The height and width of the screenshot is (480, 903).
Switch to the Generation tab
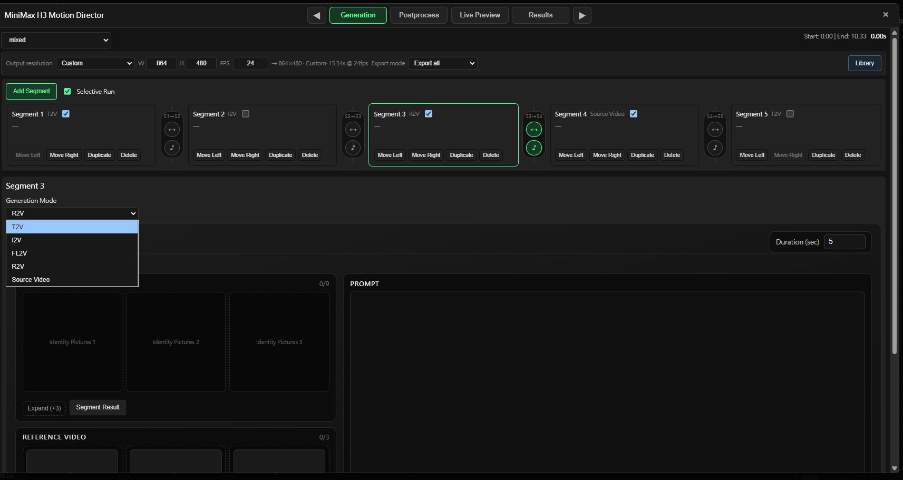tap(358, 15)
